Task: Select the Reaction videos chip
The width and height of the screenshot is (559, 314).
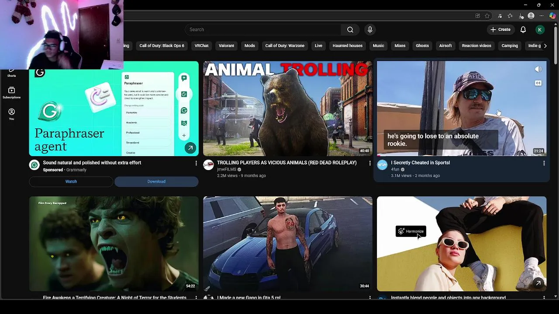Action: [476, 46]
